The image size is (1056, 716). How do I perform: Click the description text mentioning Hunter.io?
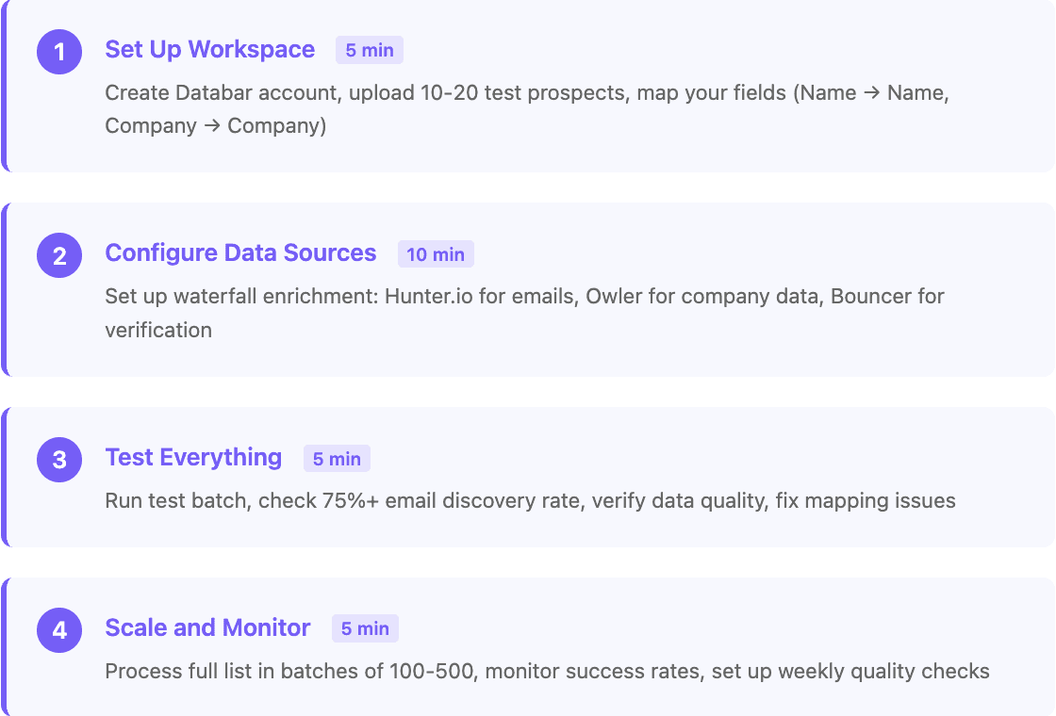523,296
